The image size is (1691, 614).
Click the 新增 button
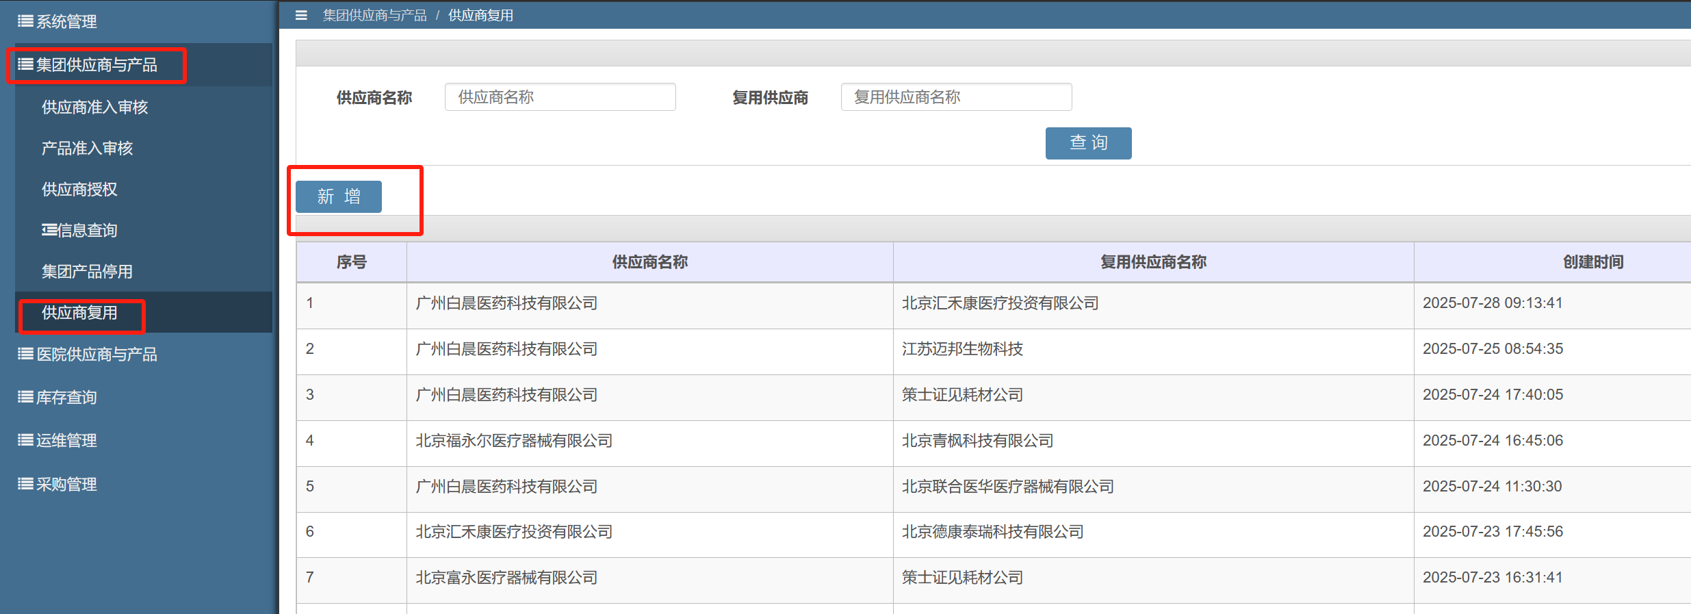tap(339, 197)
